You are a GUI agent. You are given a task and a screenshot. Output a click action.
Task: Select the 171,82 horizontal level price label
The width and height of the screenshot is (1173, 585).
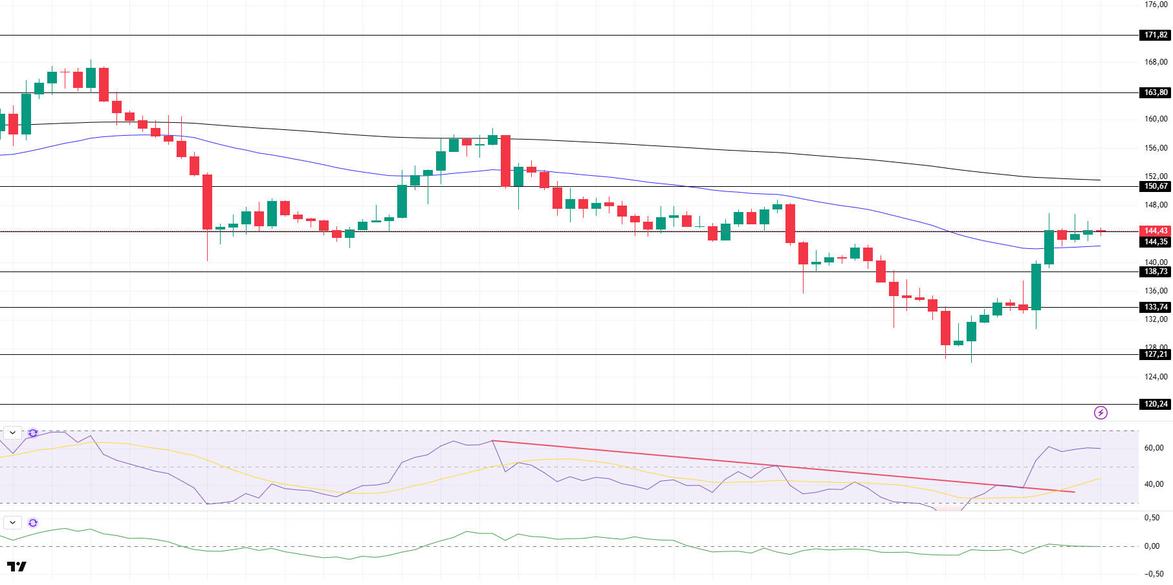tap(1156, 35)
